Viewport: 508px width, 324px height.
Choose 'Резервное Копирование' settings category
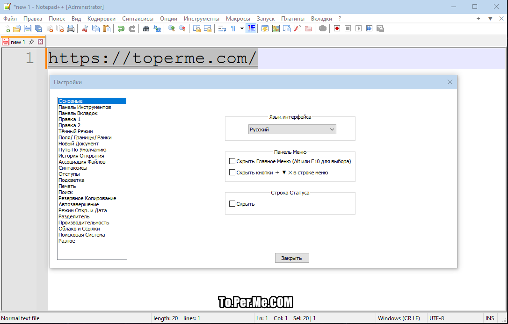87,198
